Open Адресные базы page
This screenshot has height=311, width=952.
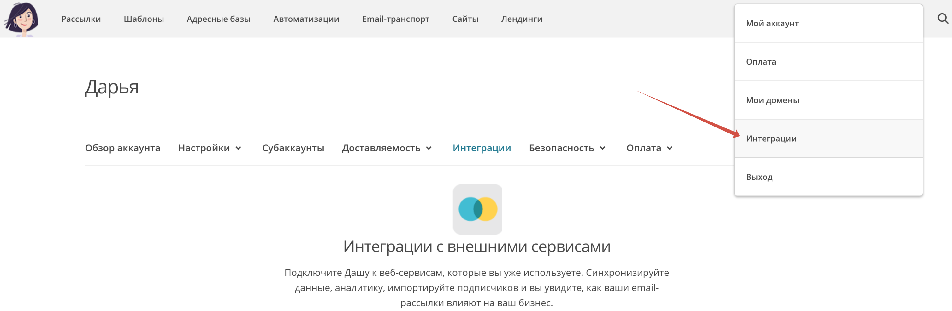(x=218, y=19)
